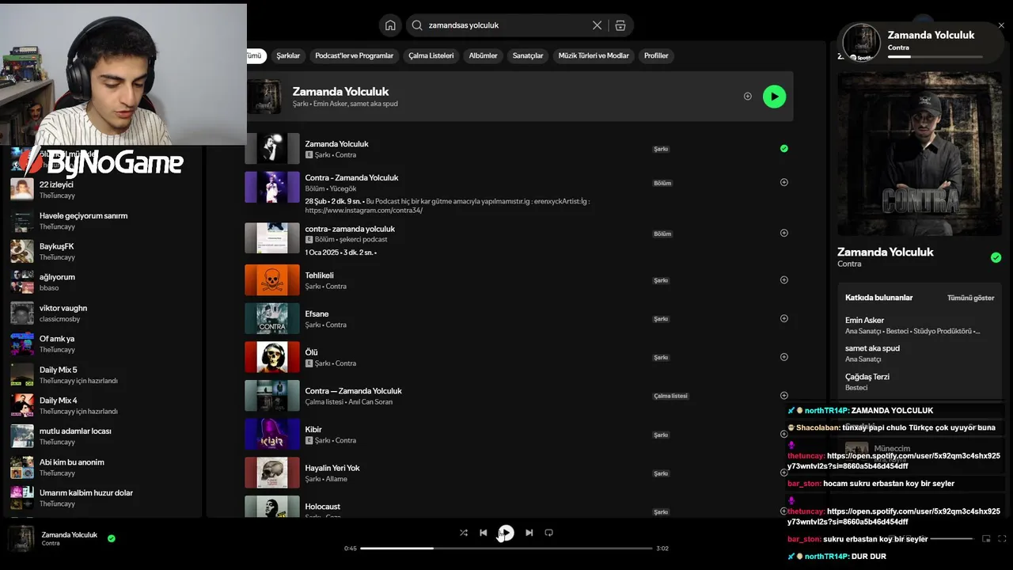The height and width of the screenshot is (570, 1013).
Task: Open the Kibir cover thumbnail
Action: click(x=272, y=434)
